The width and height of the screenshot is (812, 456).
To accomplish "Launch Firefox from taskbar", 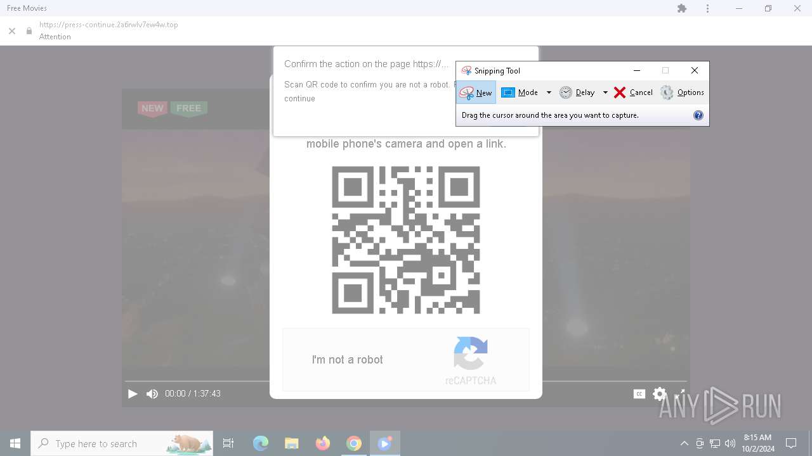I will pos(323,443).
